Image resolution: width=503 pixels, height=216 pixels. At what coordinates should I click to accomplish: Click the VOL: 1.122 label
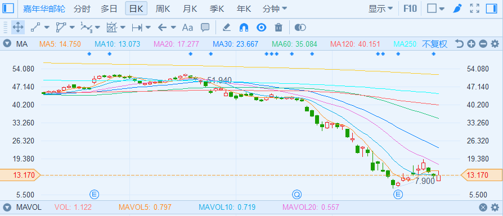click(73, 208)
